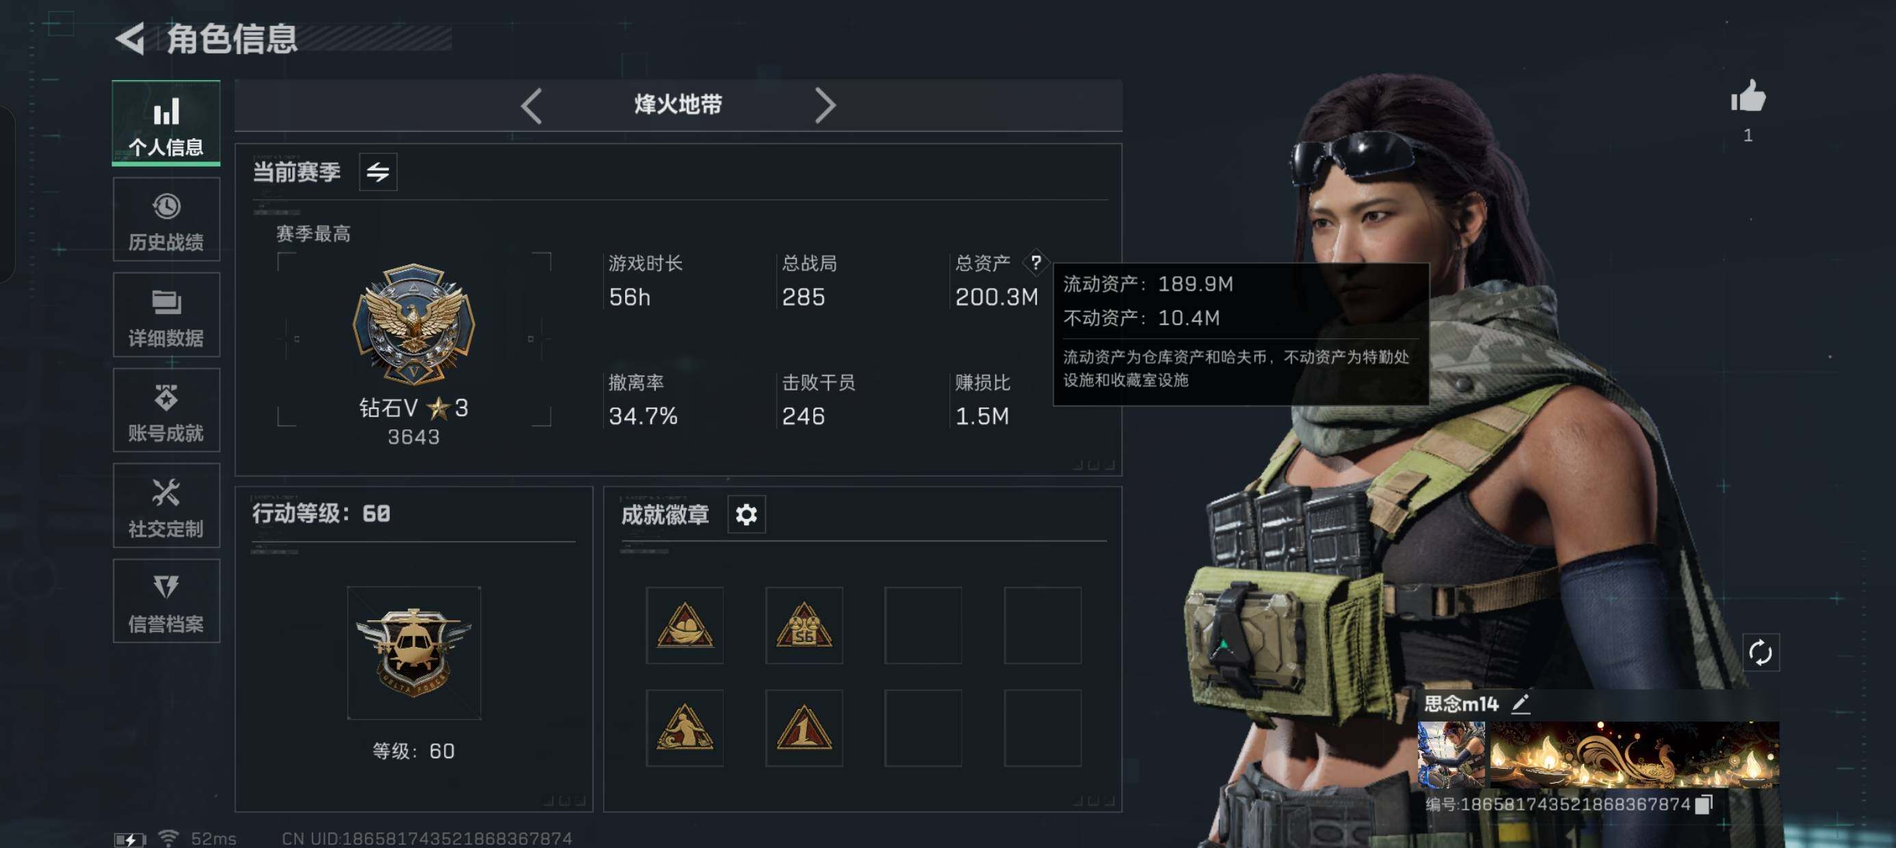
Task: Switch to next mode with right chevron
Action: (825, 106)
